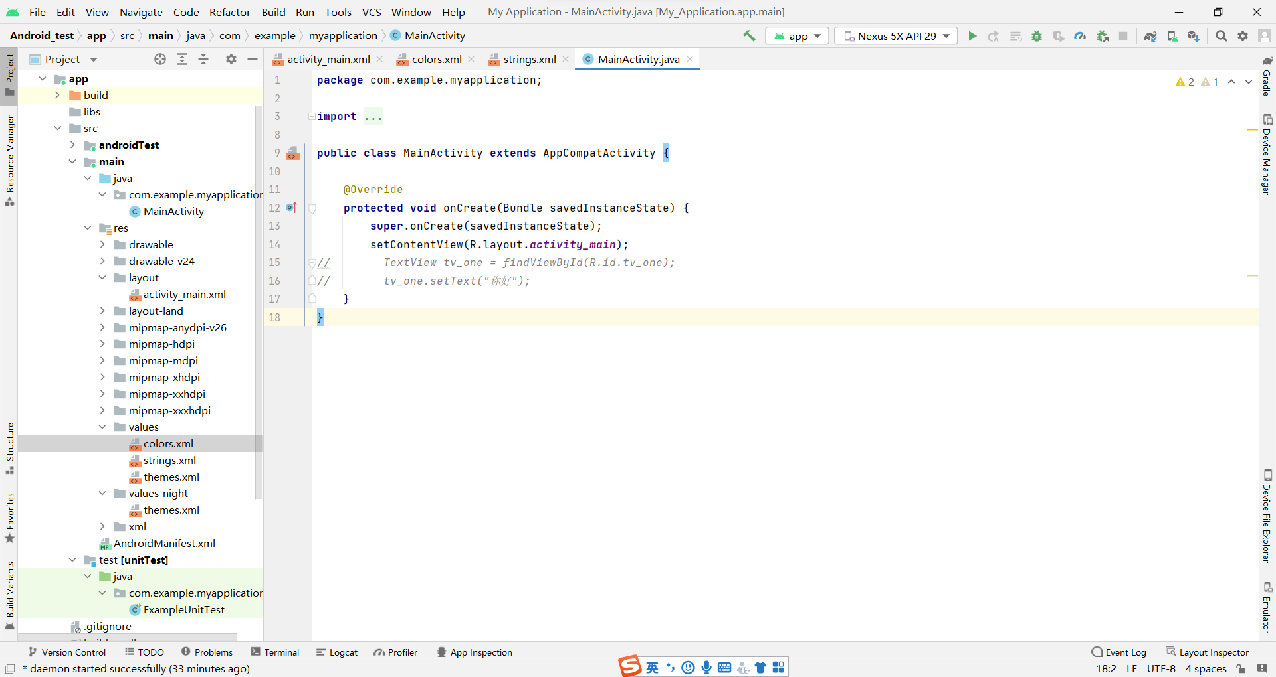
Task: Open the Logcat tool window
Action: pos(338,652)
